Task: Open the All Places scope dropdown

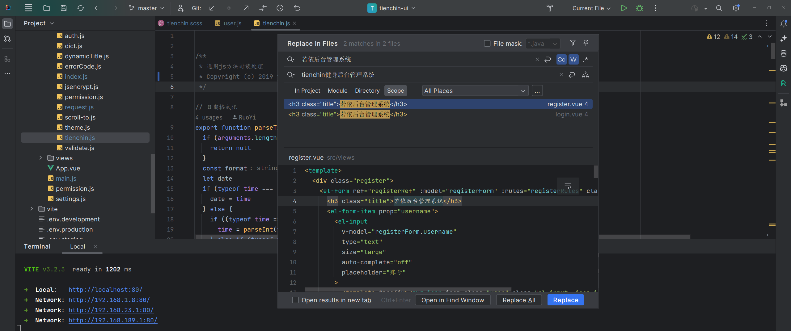Action: (x=475, y=91)
